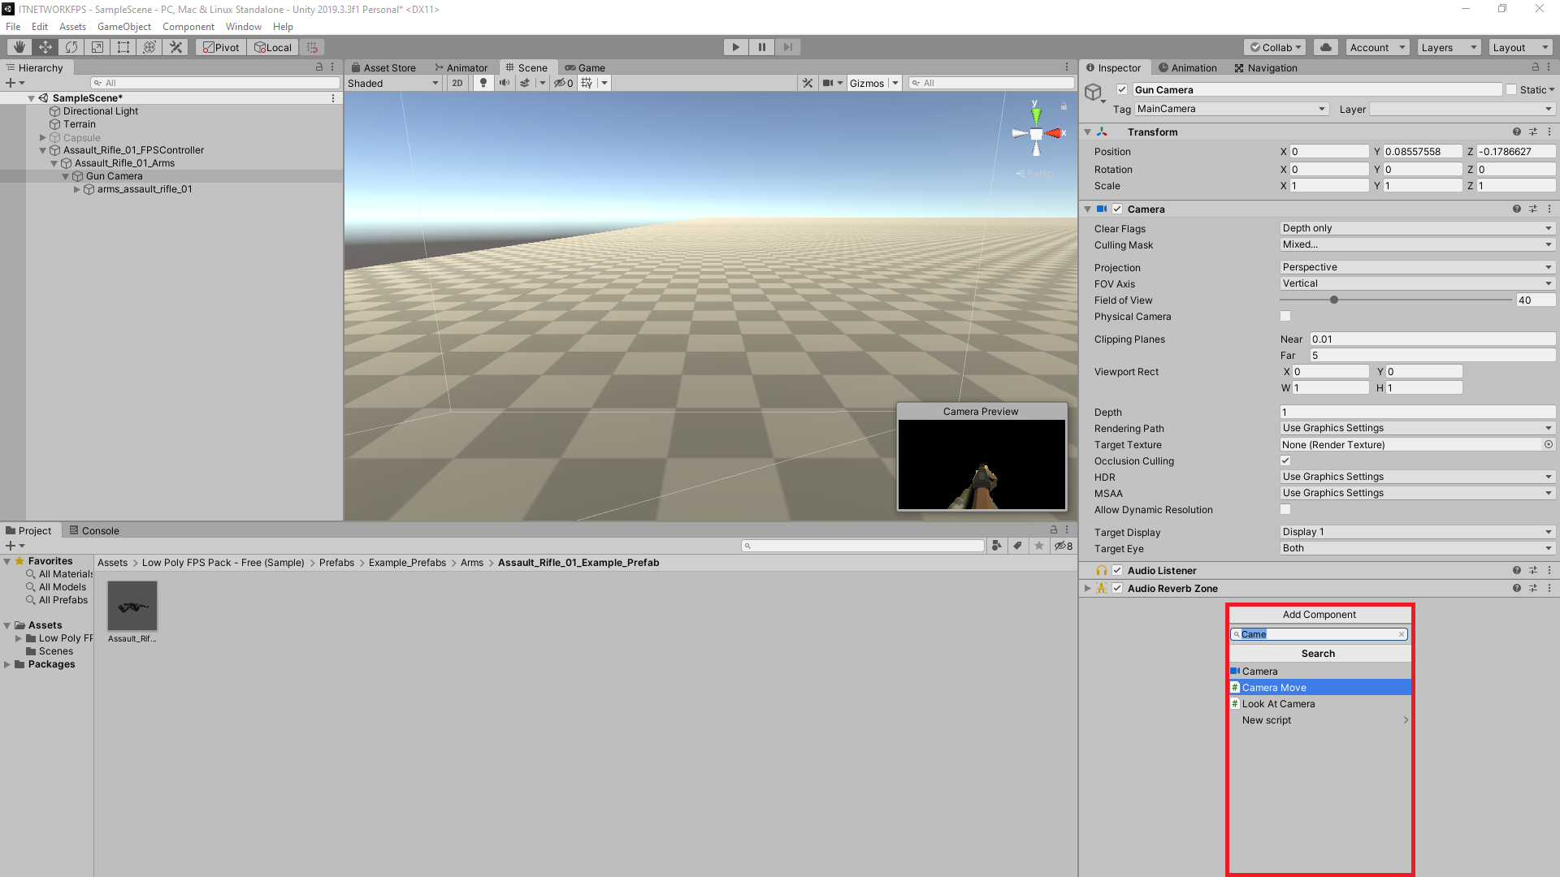The image size is (1560, 877).
Task: Select the Assault_Rif prefab thumbnail in Project
Action: [132, 606]
